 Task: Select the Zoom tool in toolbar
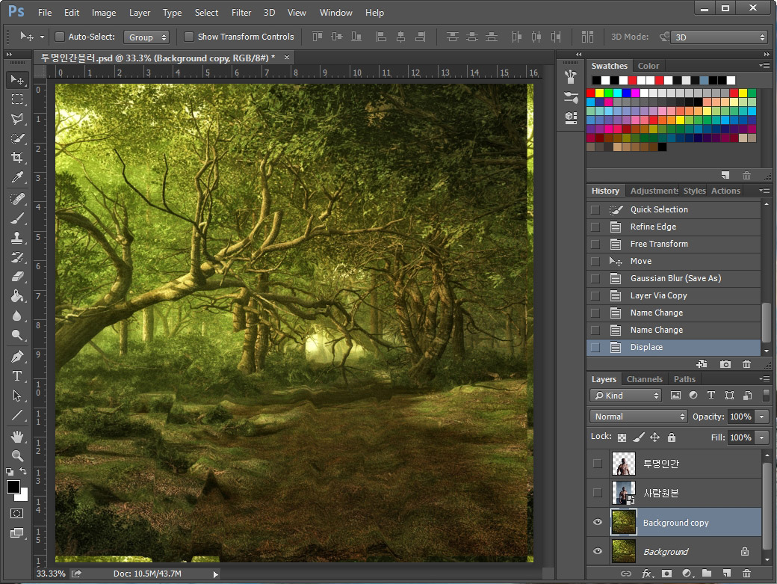click(x=16, y=455)
